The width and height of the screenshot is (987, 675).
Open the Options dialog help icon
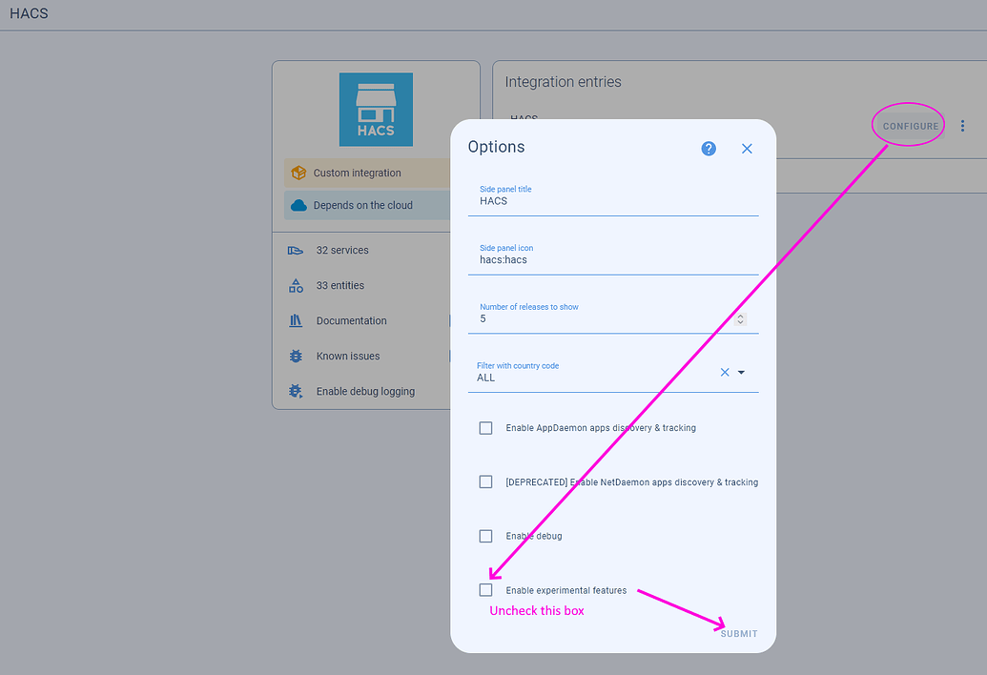click(709, 149)
